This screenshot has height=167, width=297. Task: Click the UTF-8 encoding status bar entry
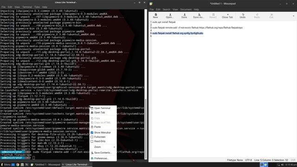pyautogui.click(x=249, y=160)
